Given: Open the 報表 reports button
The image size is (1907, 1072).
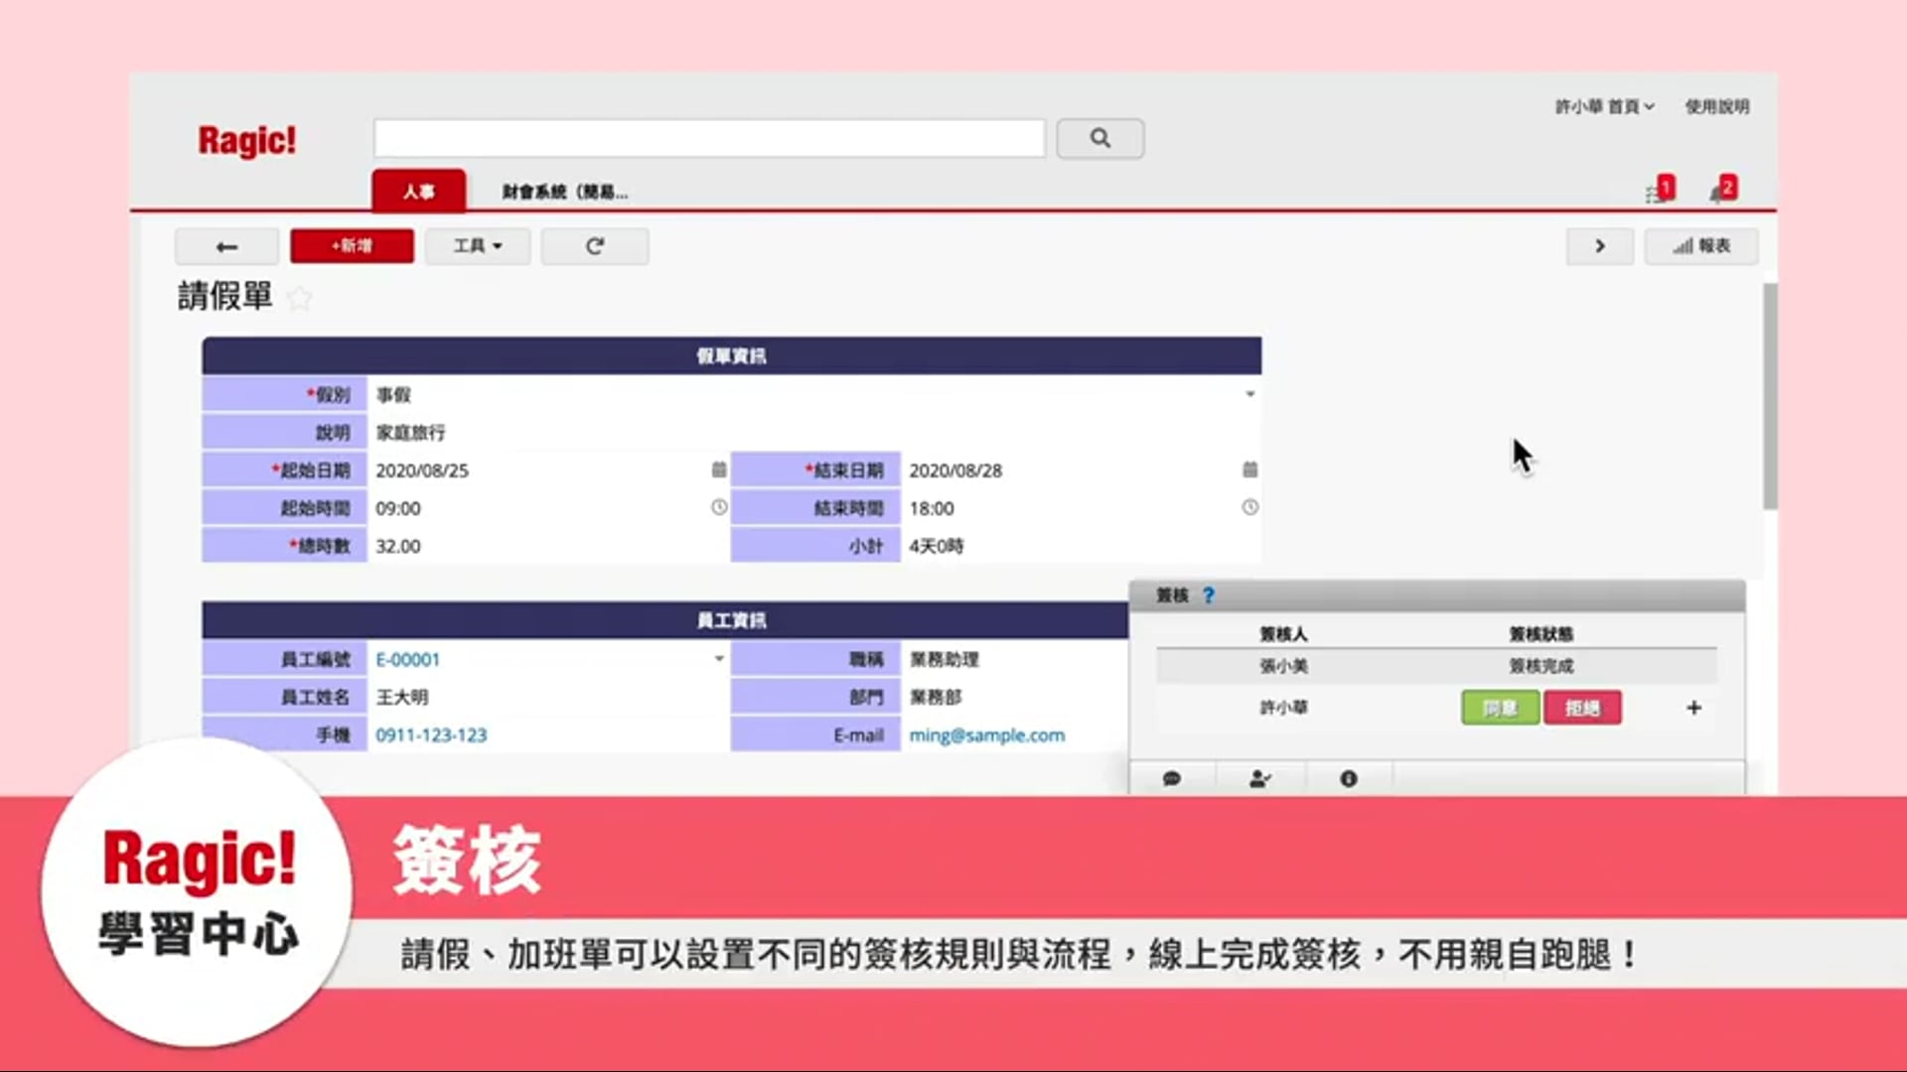Looking at the screenshot, I should point(1701,246).
